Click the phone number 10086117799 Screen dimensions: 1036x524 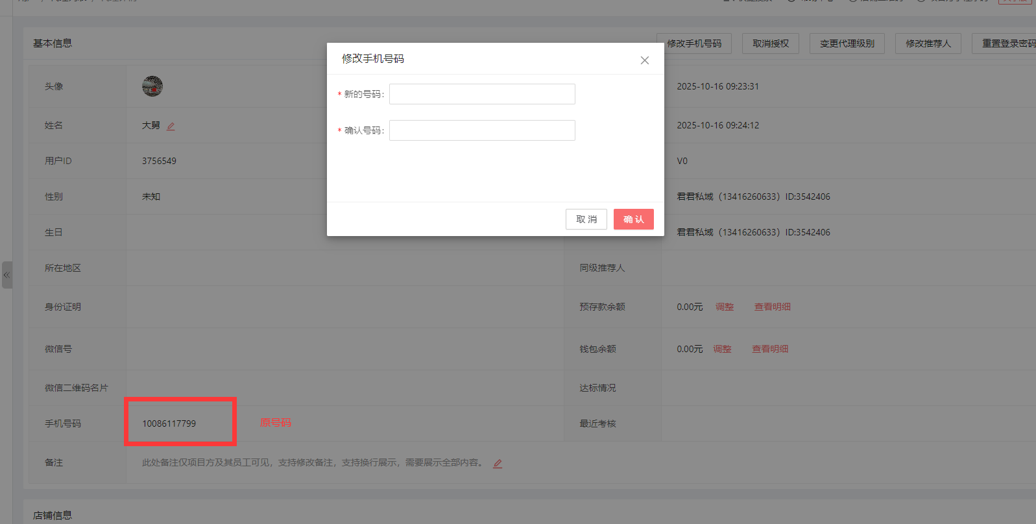point(169,423)
